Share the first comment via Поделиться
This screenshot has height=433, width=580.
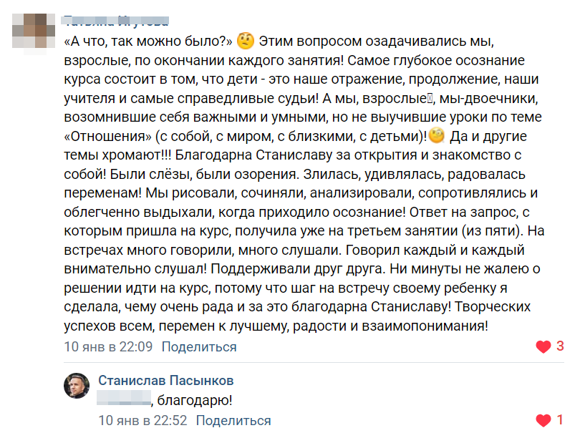[x=199, y=347]
